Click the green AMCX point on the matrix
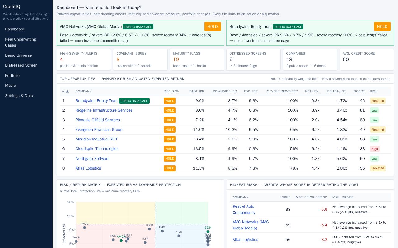 (x=121, y=241)
